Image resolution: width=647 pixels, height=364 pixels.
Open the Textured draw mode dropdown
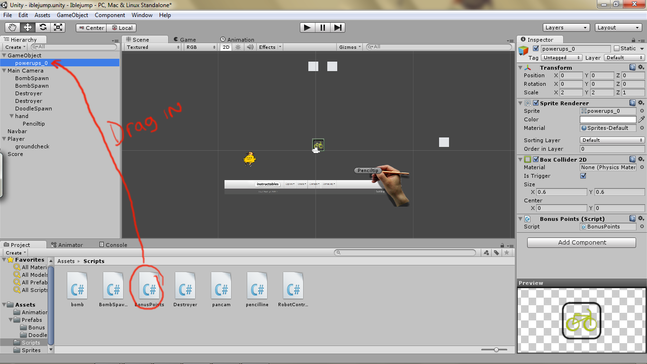153,47
